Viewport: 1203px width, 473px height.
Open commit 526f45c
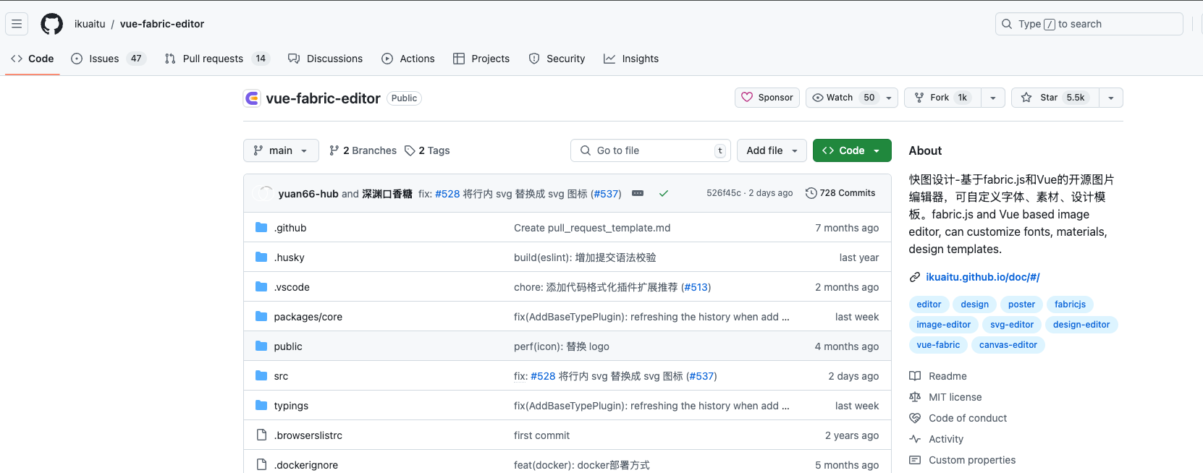click(724, 193)
